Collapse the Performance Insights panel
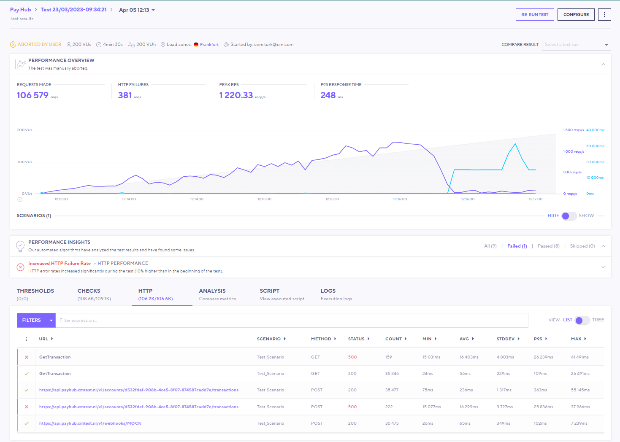620x442 pixels. point(603,246)
